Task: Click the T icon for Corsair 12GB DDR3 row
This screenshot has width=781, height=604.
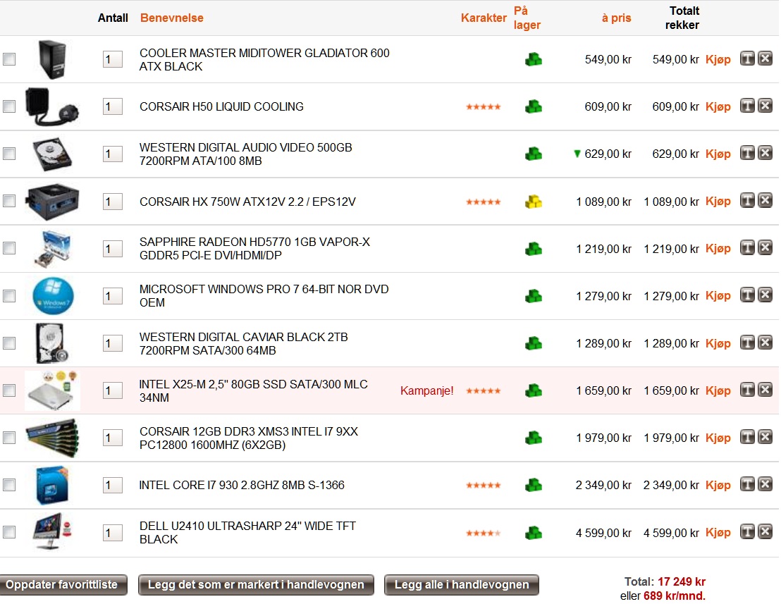Action: coord(747,437)
